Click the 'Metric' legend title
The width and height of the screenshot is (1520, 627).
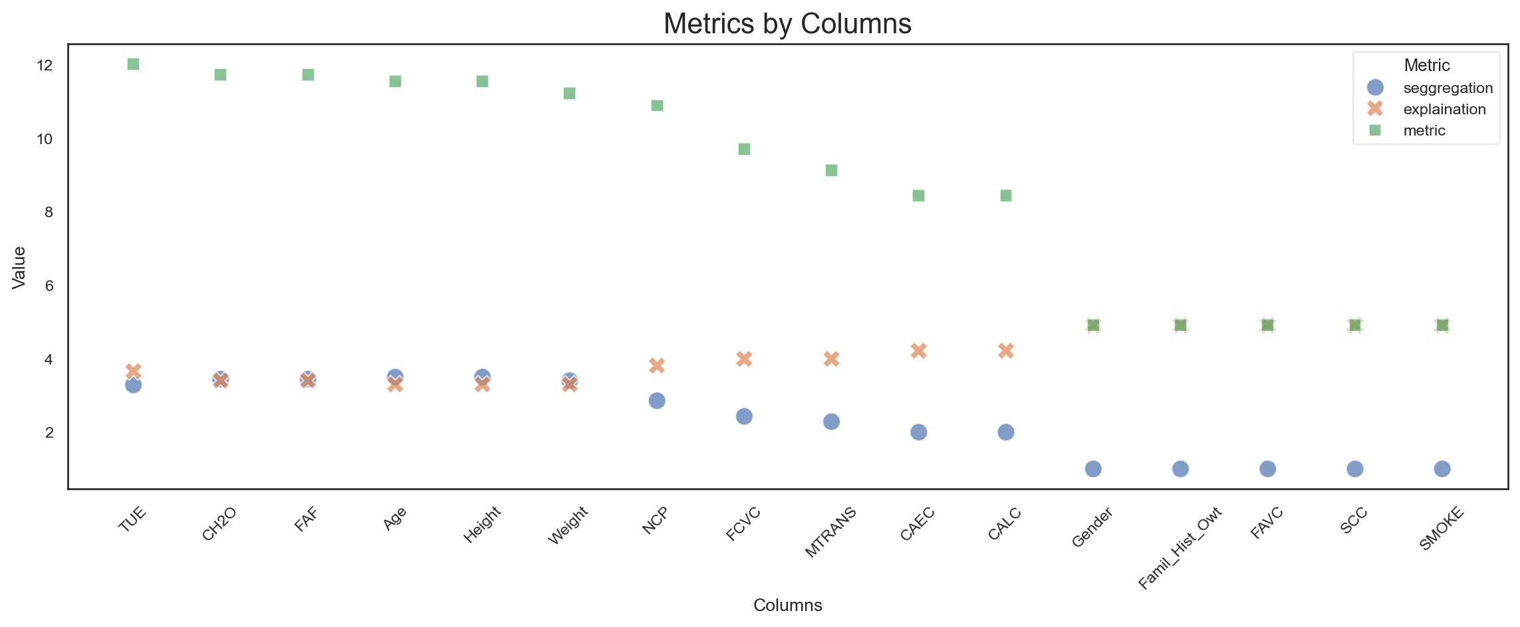pos(1427,65)
